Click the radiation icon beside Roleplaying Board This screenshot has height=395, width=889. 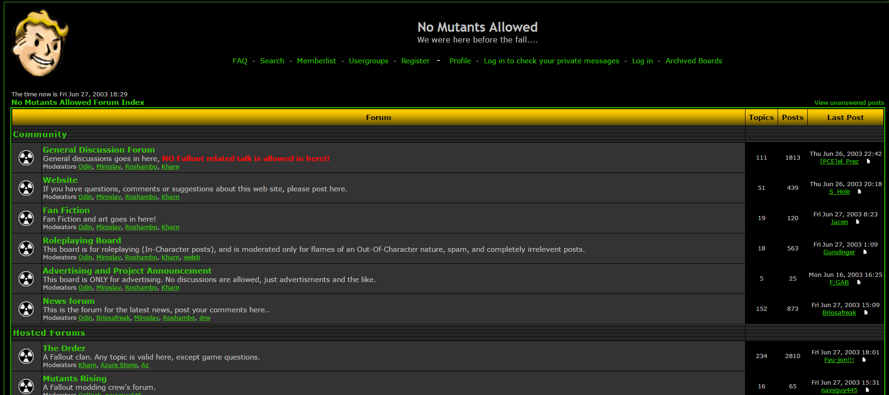tap(26, 249)
